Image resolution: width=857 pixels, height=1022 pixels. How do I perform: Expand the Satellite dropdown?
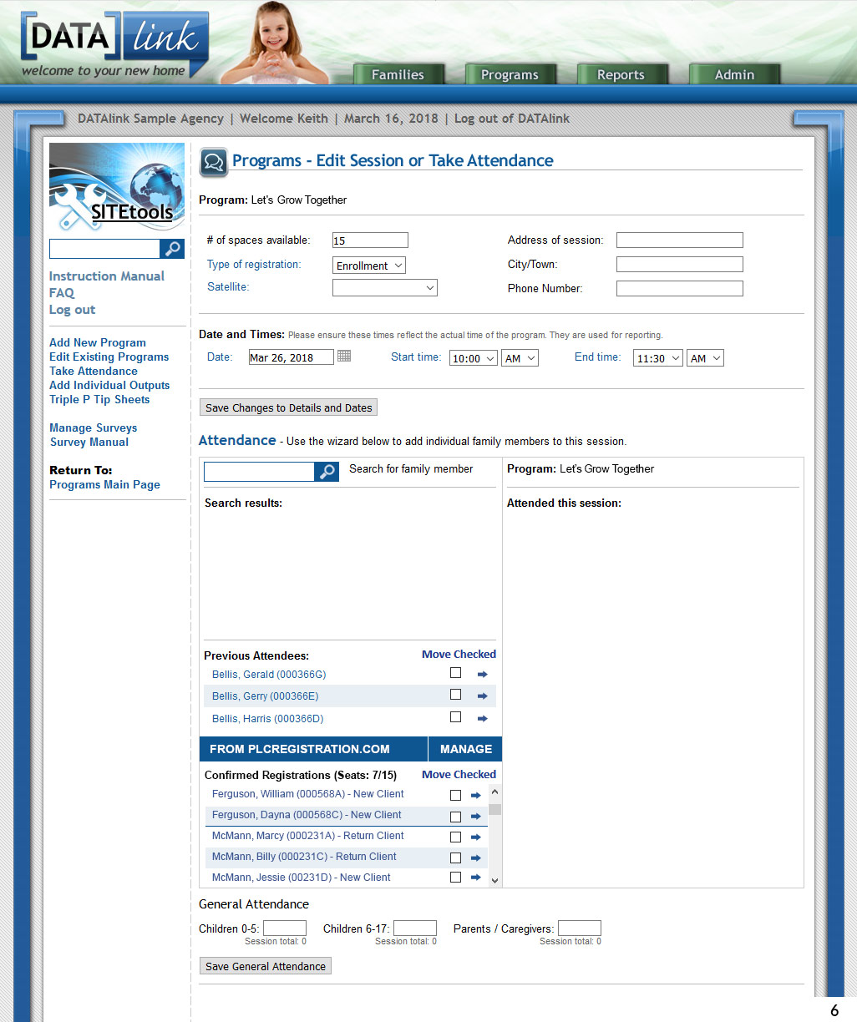[x=384, y=288]
